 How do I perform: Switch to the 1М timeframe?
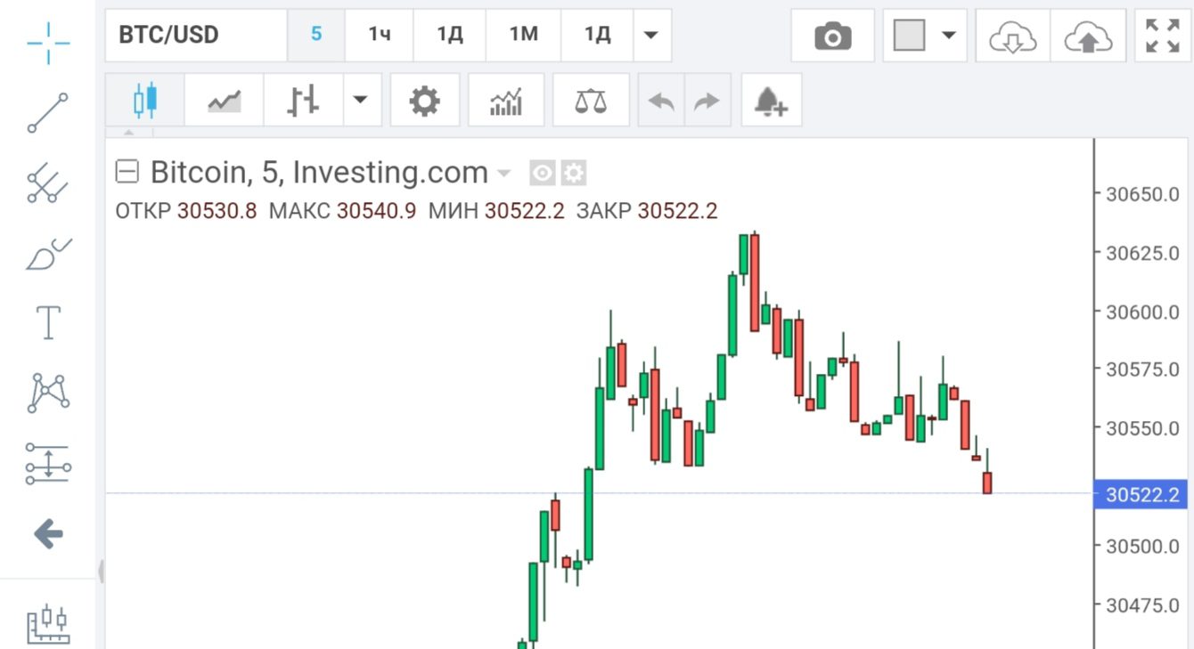pyautogui.click(x=523, y=36)
